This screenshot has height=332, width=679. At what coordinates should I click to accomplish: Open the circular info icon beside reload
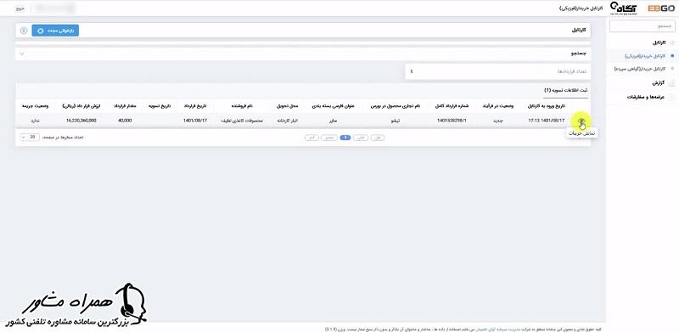click(24, 31)
